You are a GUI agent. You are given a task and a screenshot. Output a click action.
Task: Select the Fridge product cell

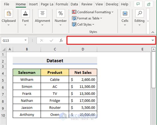[55, 101]
